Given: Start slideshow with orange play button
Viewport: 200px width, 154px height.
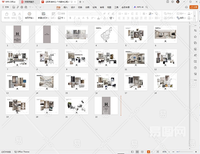Looking at the screenshot, I should [148, 152].
